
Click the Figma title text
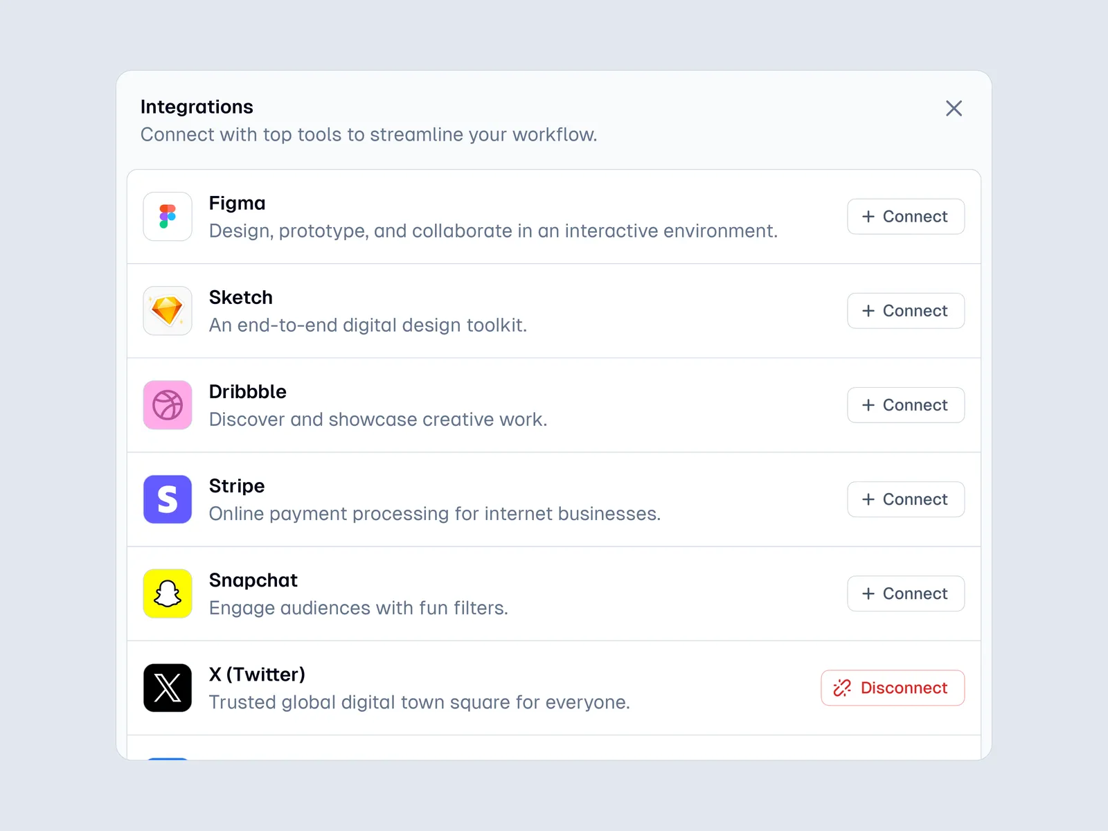(x=237, y=204)
